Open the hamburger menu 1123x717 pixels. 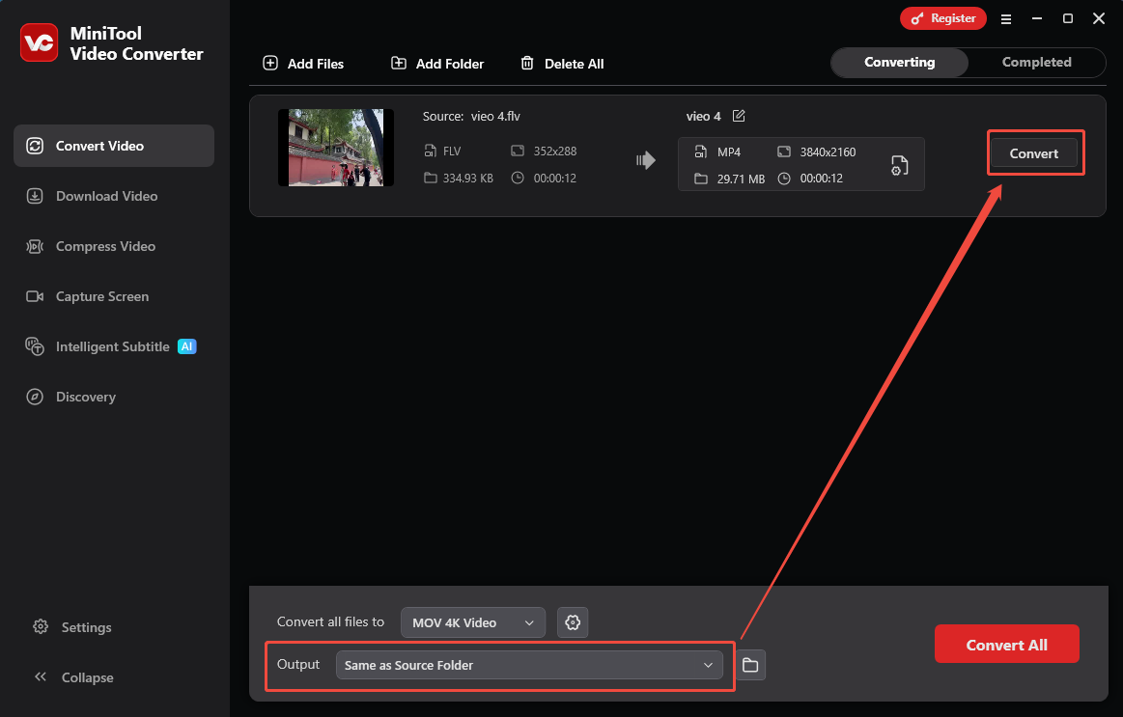pos(1005,18)
